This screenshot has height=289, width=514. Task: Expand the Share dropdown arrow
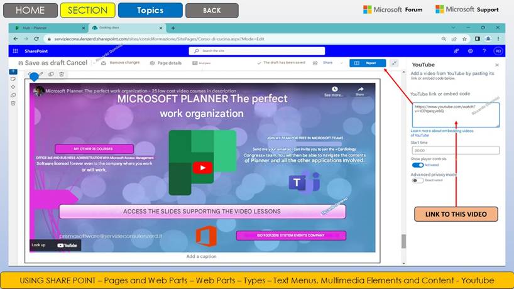click(341, 63)
